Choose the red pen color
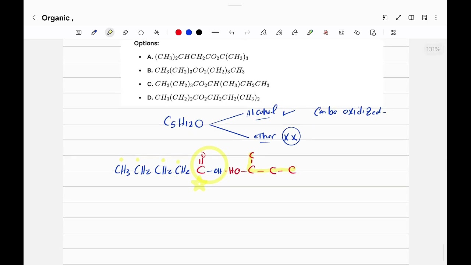471x265 pixels. click(178, 32)
